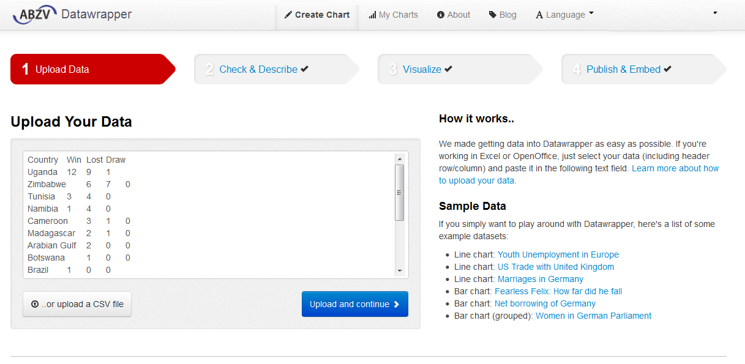Click checkmark next to Visualize
745x364 pixels.
pyautogui.click(x=448, y=69)
